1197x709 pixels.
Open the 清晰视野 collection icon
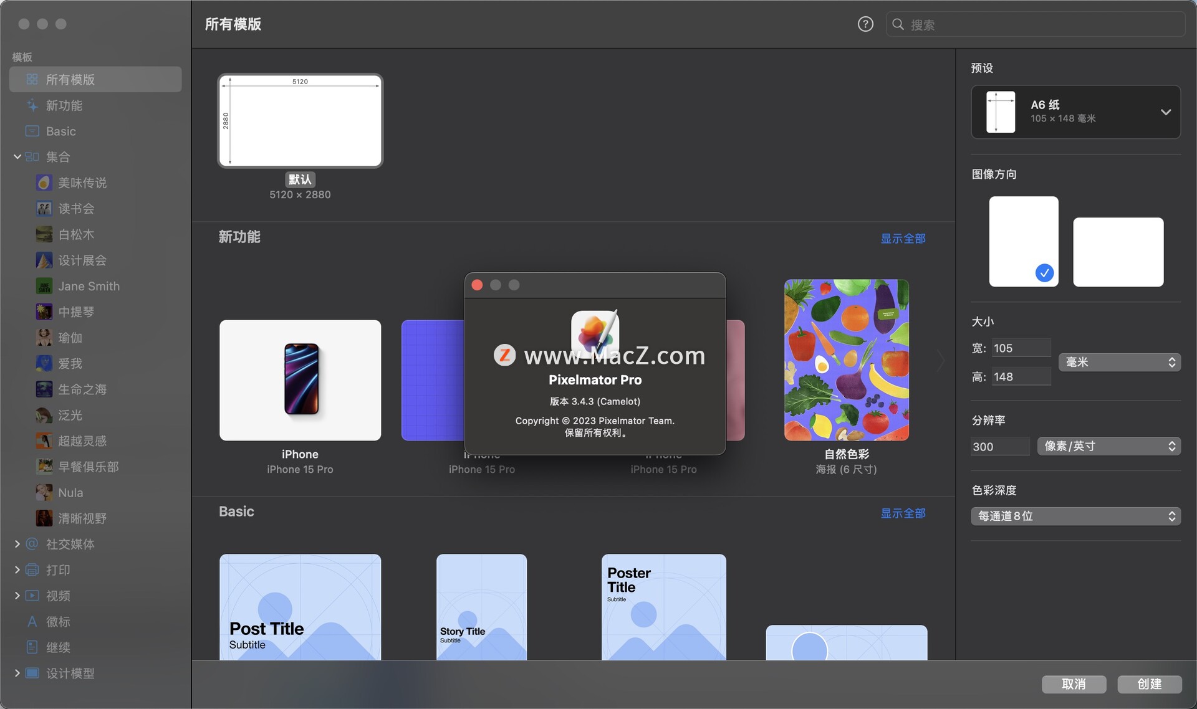[x=44, y=518]
